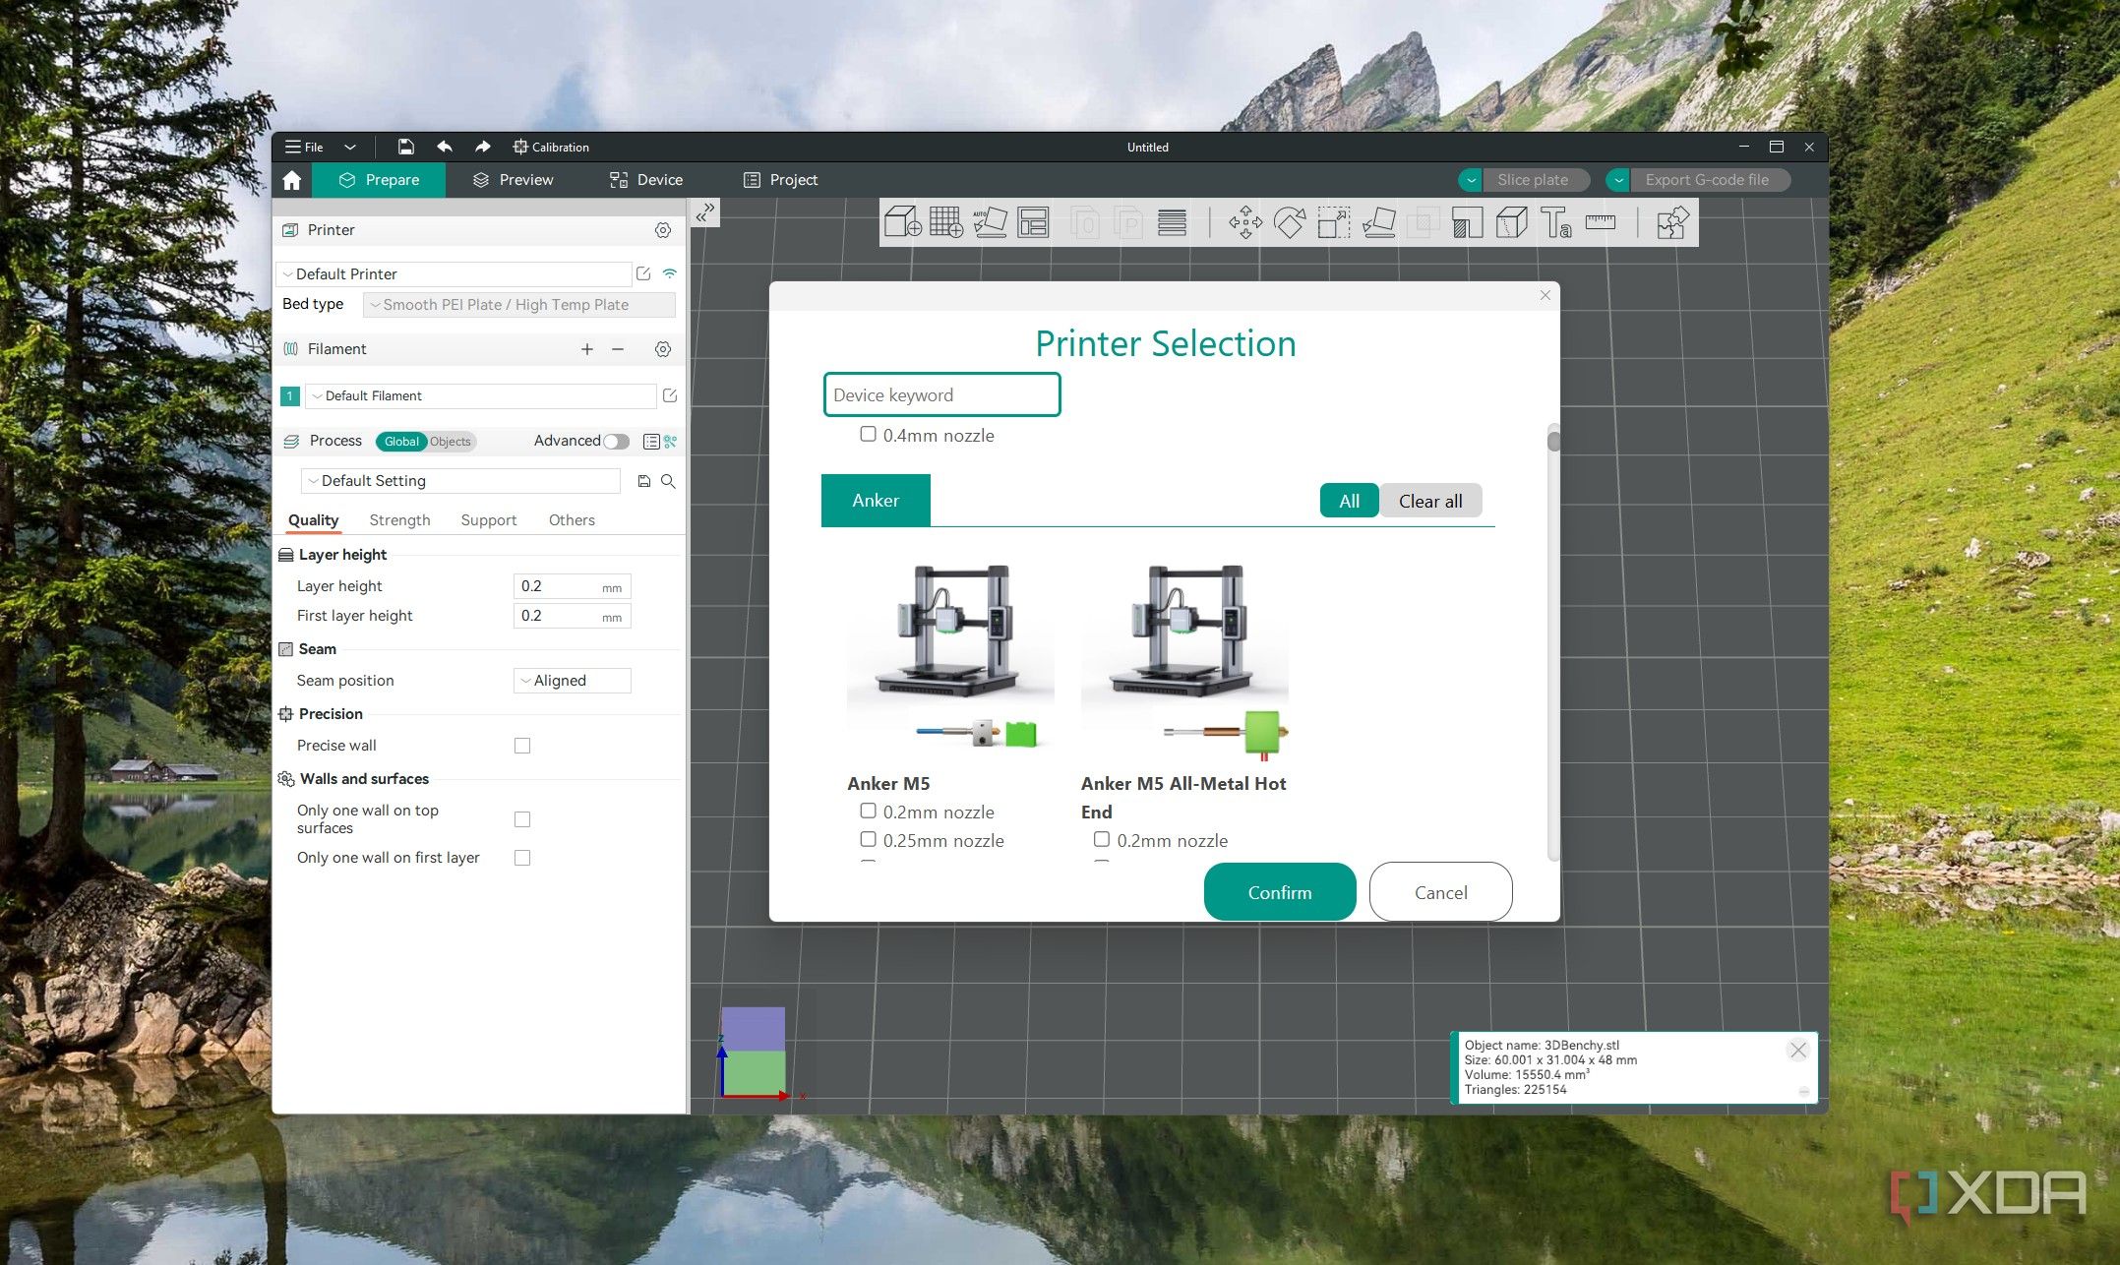The width and height of the screenshot is (2120, 1265).
Task: Click the Auto orient icon
Action: 990,222
